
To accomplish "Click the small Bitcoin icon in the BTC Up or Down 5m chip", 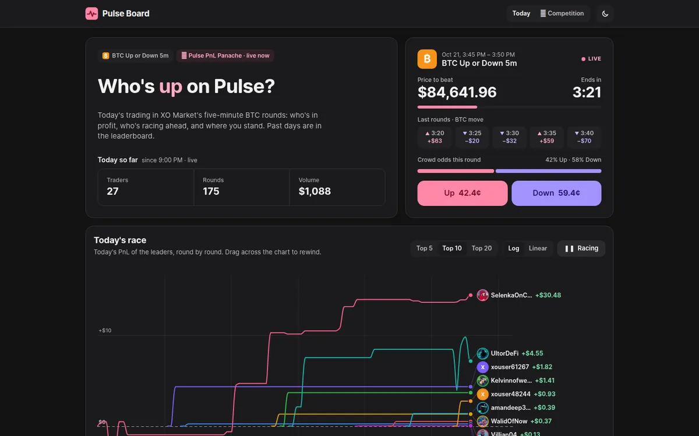I will click(105, 56).
